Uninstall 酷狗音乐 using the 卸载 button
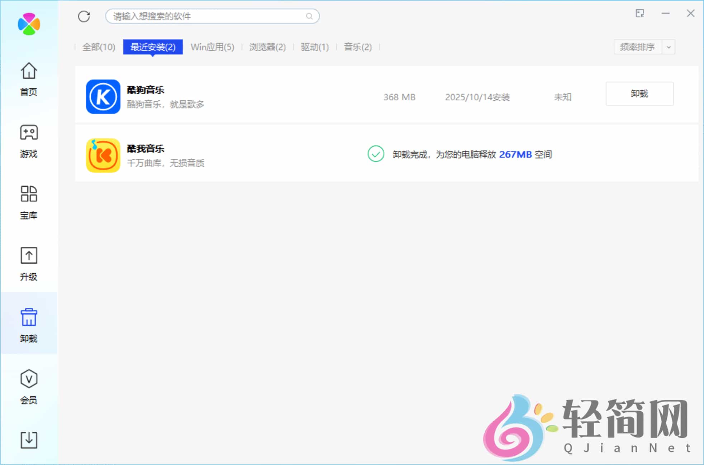Image resolution: width=704 pixels, height=465 pixels. coord(639,94)
